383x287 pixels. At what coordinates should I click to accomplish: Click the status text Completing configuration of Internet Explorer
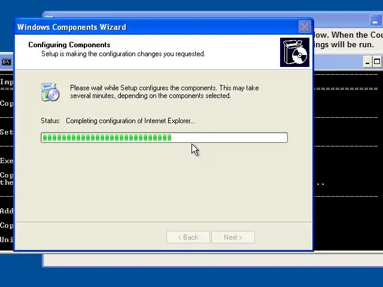pos(130,121)
